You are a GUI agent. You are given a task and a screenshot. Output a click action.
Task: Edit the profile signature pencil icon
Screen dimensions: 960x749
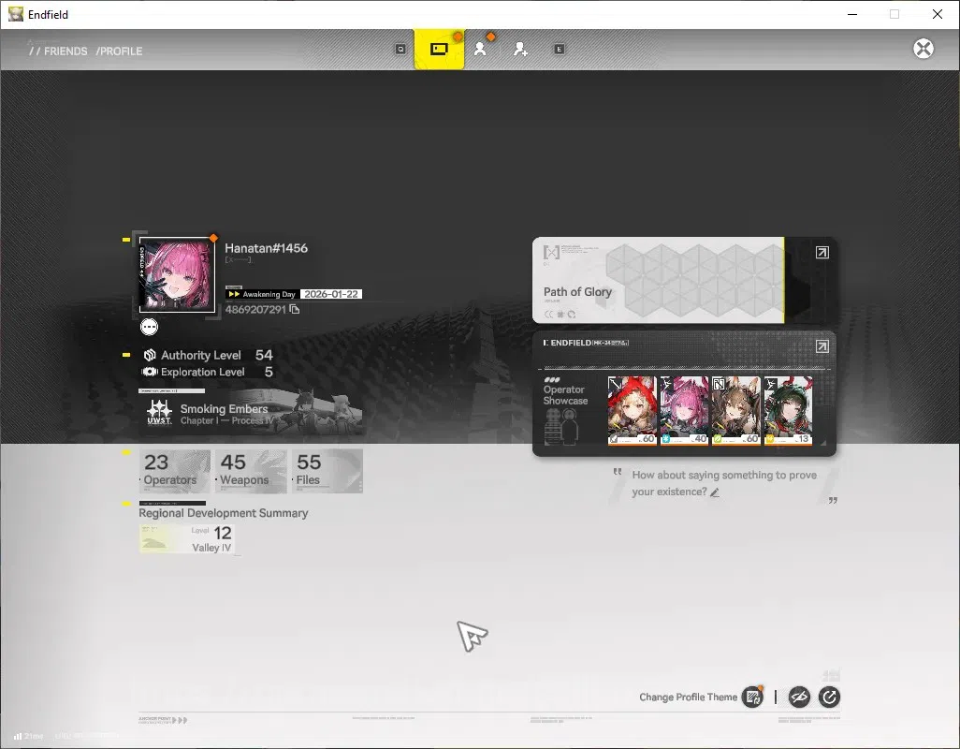point(715,492)
